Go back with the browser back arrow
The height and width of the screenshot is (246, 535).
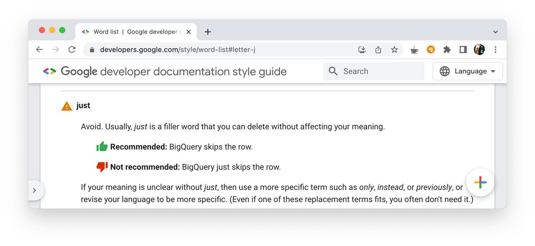coord(40,49)
